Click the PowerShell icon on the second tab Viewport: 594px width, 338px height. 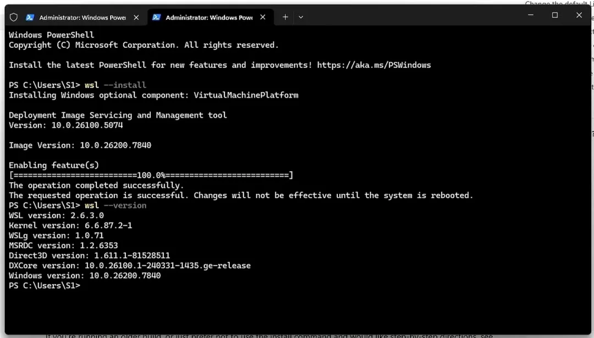pos(156,17)
